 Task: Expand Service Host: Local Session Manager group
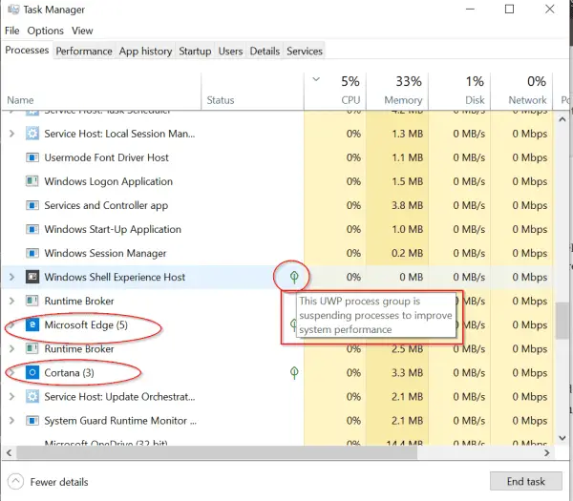pos(11,134)
